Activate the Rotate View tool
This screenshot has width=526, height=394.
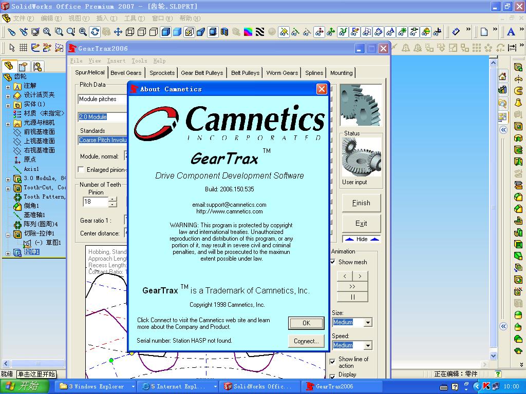coord(95,32)
